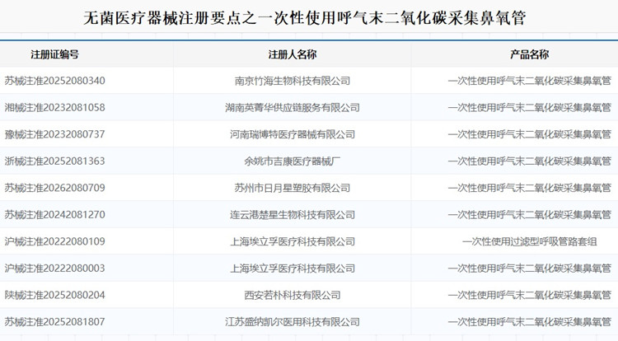Click registration number 浙械注准20252081363
Screen dimensions: 618x341
coord(54,161)
